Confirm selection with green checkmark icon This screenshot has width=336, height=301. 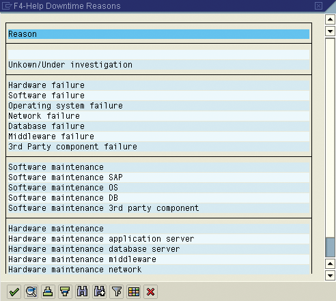[14, 291]
